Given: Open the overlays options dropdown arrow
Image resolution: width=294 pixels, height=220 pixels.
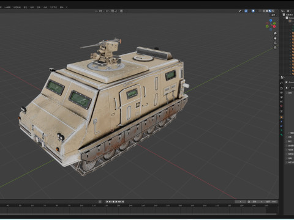Looking at the screenshot, I should (256, 11).
